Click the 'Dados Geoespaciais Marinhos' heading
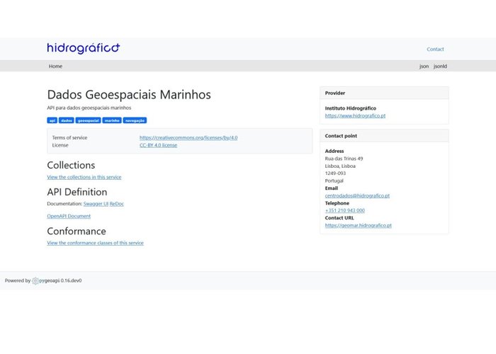 (x=129, y=94)
